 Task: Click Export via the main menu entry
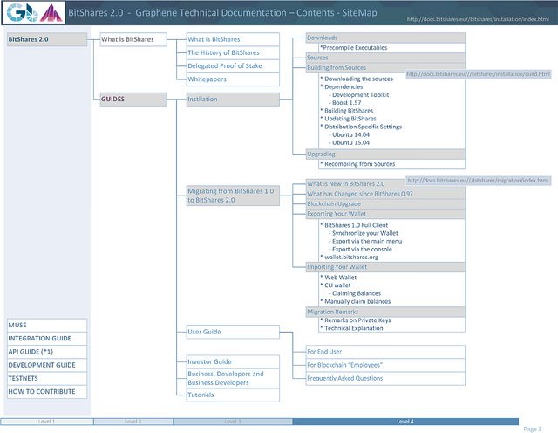(367, 242)
